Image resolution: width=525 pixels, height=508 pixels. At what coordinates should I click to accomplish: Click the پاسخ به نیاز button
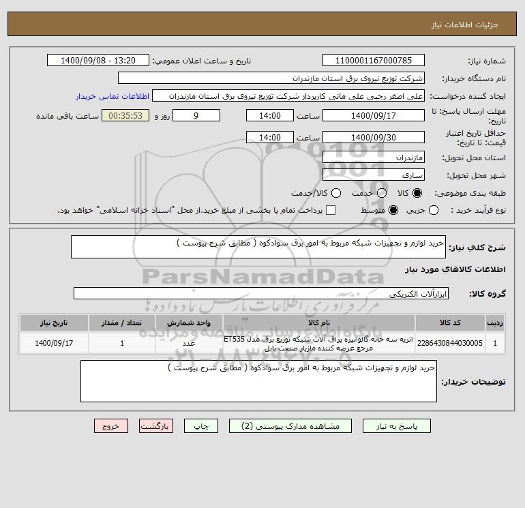397,426
